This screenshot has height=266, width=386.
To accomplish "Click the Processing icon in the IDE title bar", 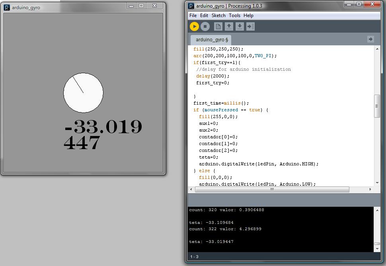I will click(191, 6).
